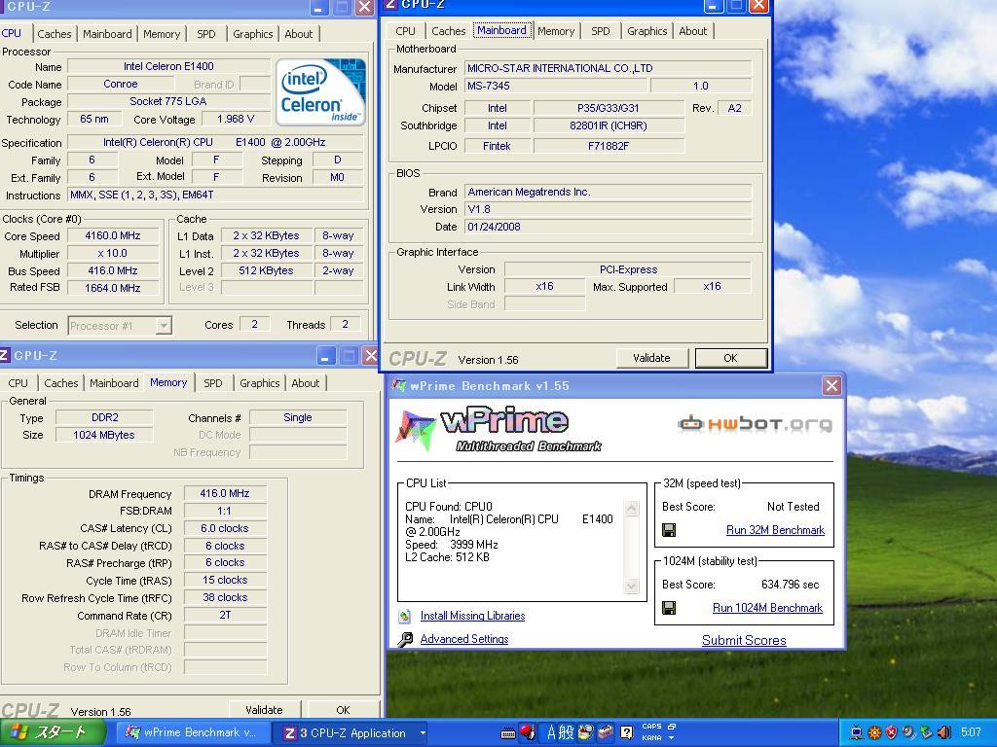Click the Advanced Settings wrench icon

click(405, 639)
